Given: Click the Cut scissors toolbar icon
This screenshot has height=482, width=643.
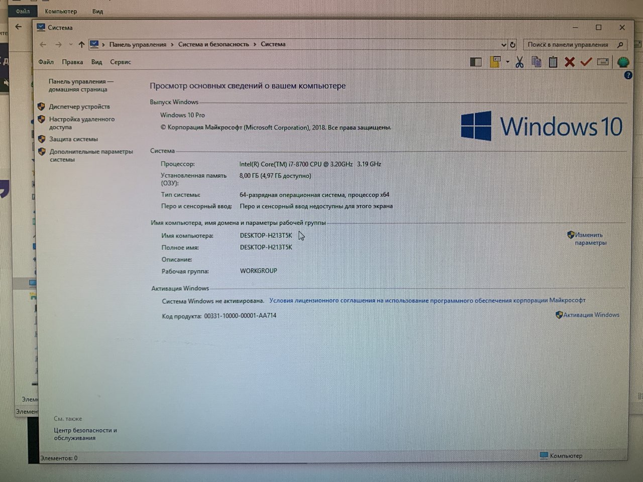Looking at the screenshot, I should pos(519,62).
